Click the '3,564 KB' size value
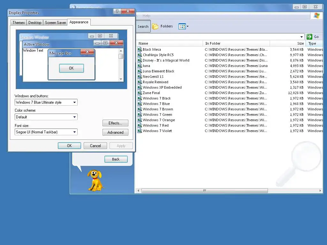Image resolution: width=327 pixels, height=245 pixels. (297, 49)
